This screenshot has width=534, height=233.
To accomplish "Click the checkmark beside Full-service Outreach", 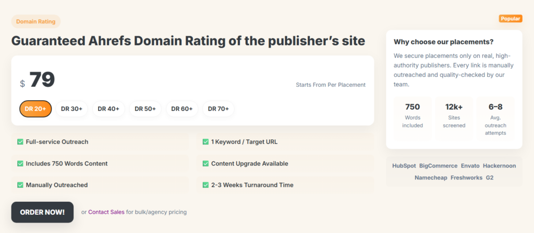I will pyautogui.click(x=20, y=142).
